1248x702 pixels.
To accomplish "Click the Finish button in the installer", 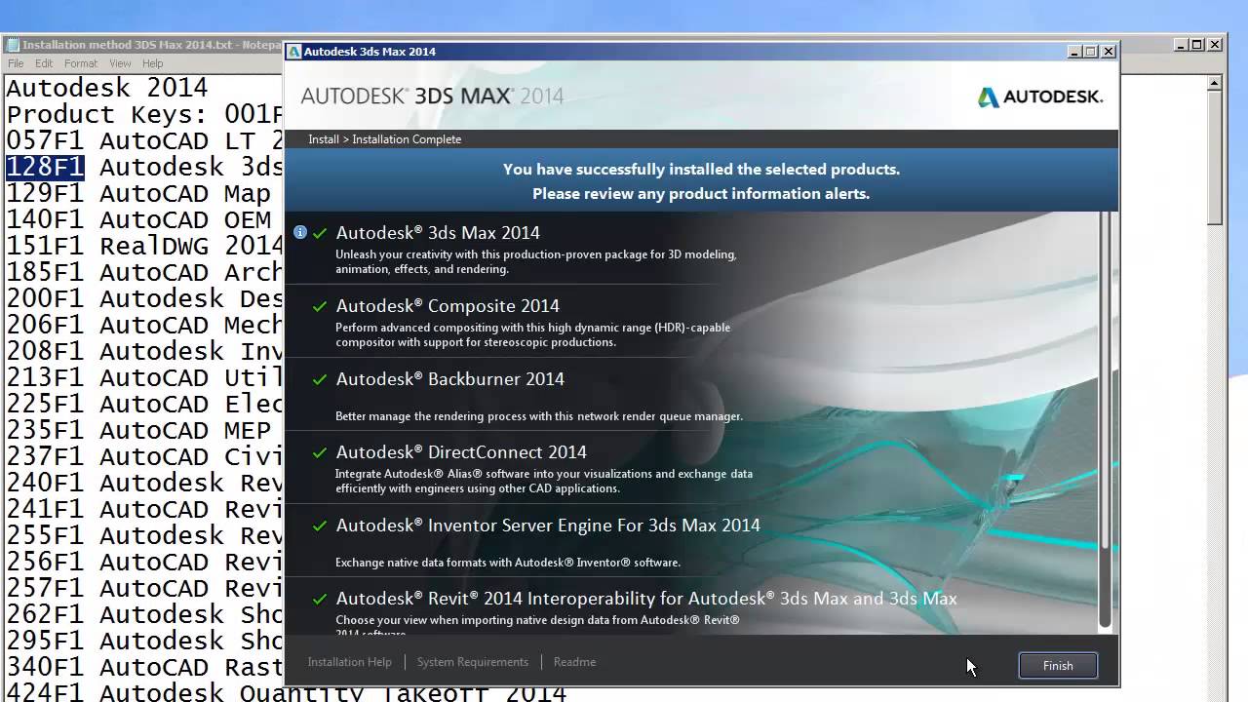I will pos(1058,666).
